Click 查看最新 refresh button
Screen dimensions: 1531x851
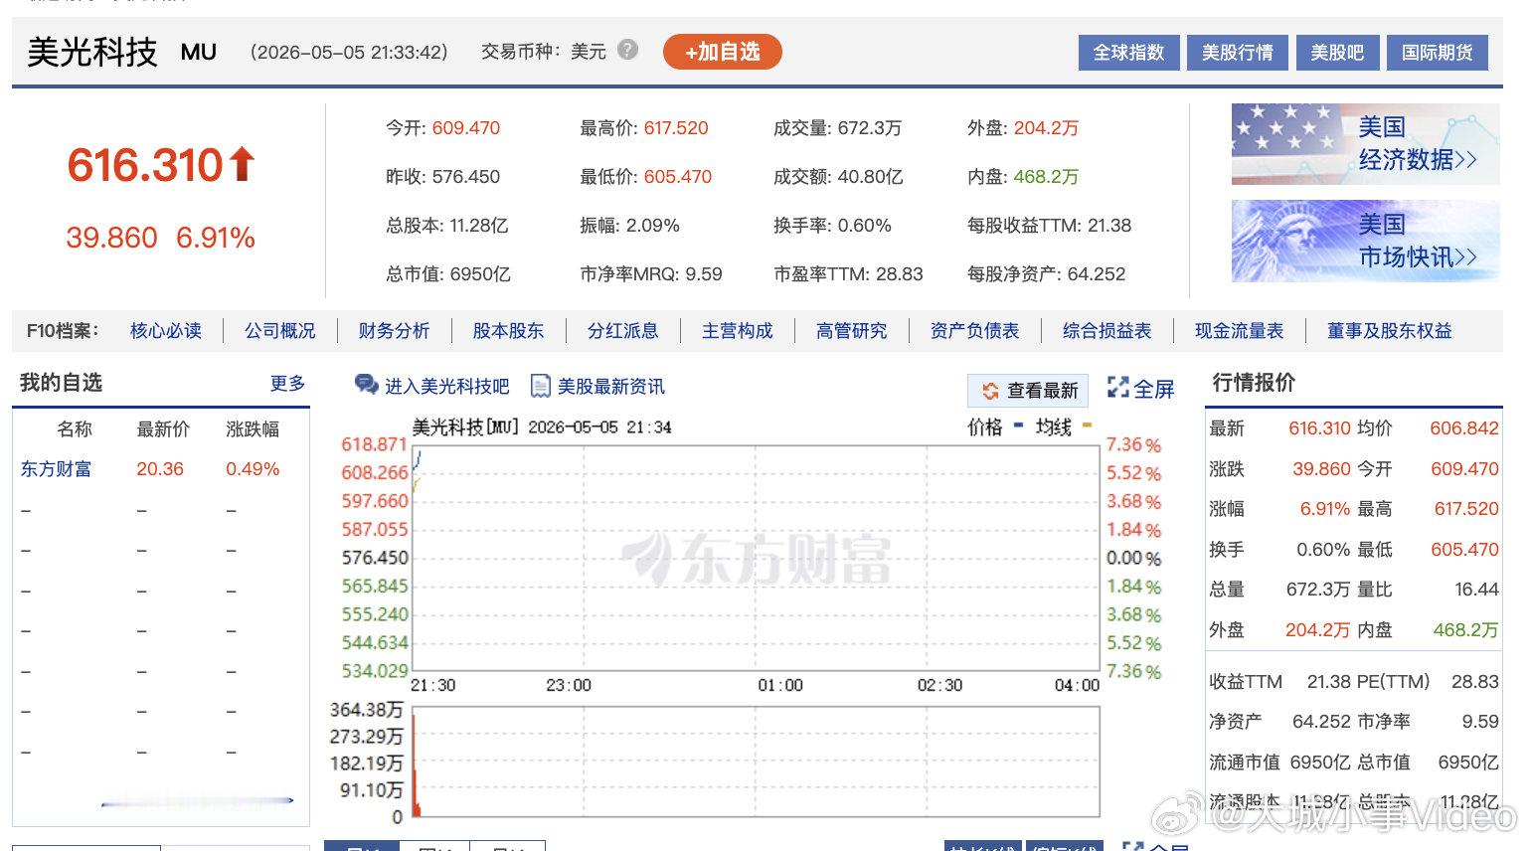(1029, 391)
